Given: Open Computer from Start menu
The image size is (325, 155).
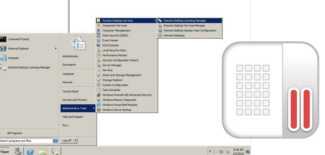Looking at the screenshot, I should tap(68, 74).
